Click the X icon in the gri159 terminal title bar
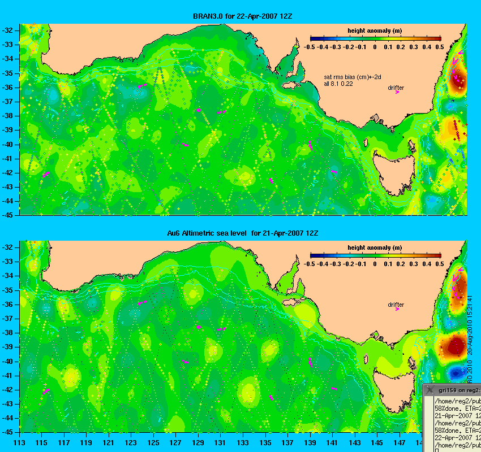The image size is (481, 452). (x=430, y=390)
